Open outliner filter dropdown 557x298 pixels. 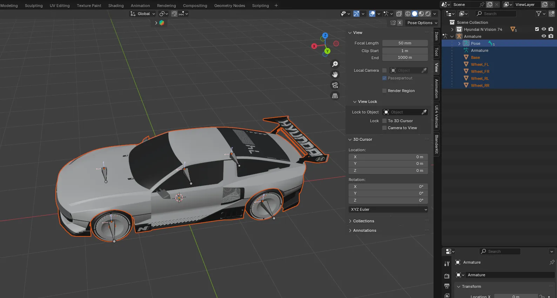(541, 14)
